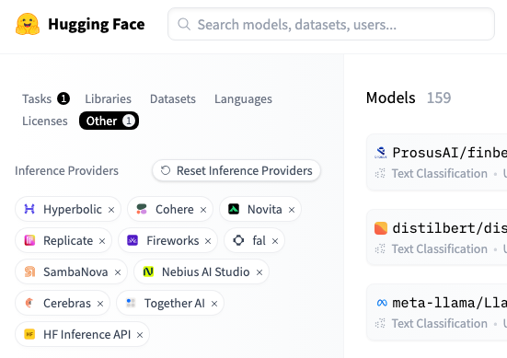Click the Together AI provider label text
This screenshot has height=358, width=507.
click(175, 303)
